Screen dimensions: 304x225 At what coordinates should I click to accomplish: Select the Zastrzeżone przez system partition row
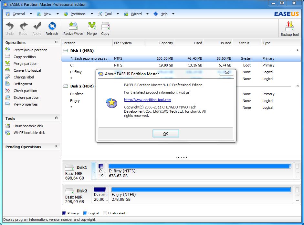[x=181, y=58]
